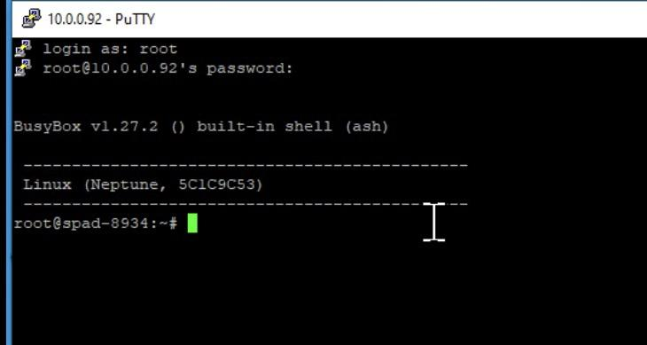Click the lower dashed separator line
This screenshot has width=647, height=345.
[246, 204]
